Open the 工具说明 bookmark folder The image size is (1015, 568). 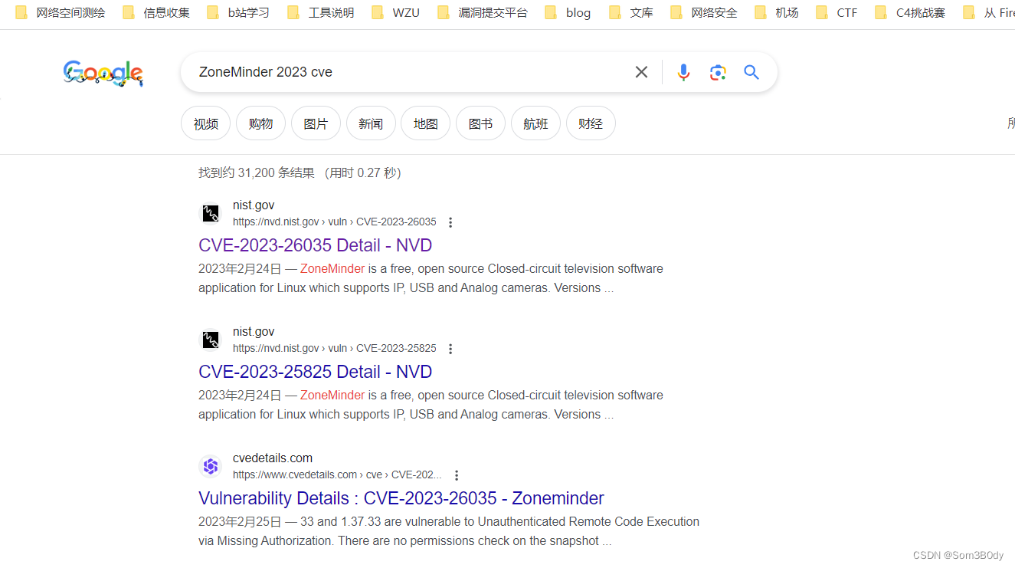coord(320,12)
